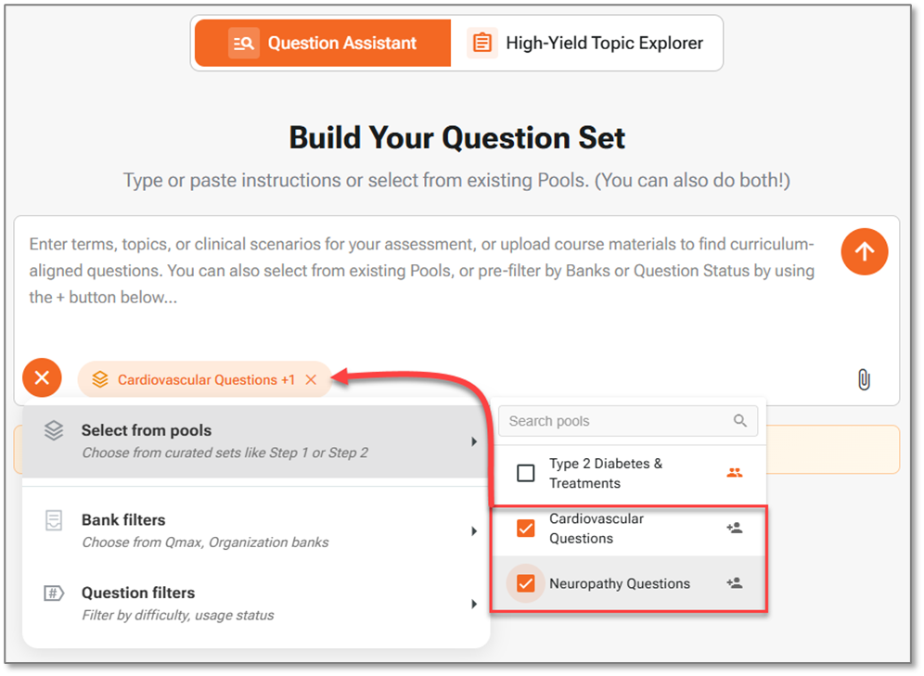Uncheck the Neuropathy Questions checkbox
This screenshot has width=924, height=676.
(x=526, y=583)
